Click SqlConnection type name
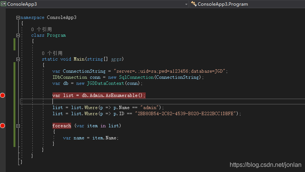The height and width of the screenshot is (172, 305). click(137, 77)
